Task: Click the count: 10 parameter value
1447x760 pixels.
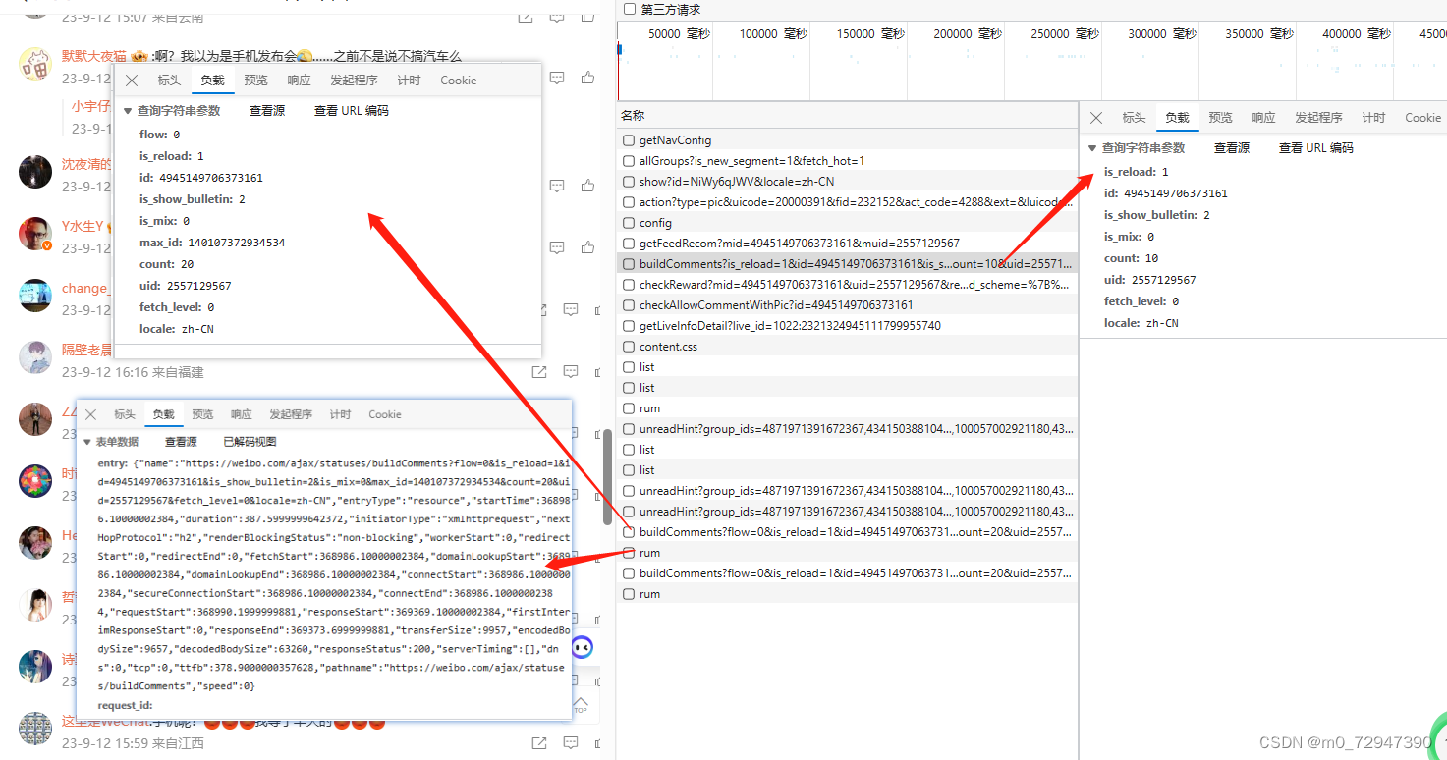Action: click(x=1151, y=258)
